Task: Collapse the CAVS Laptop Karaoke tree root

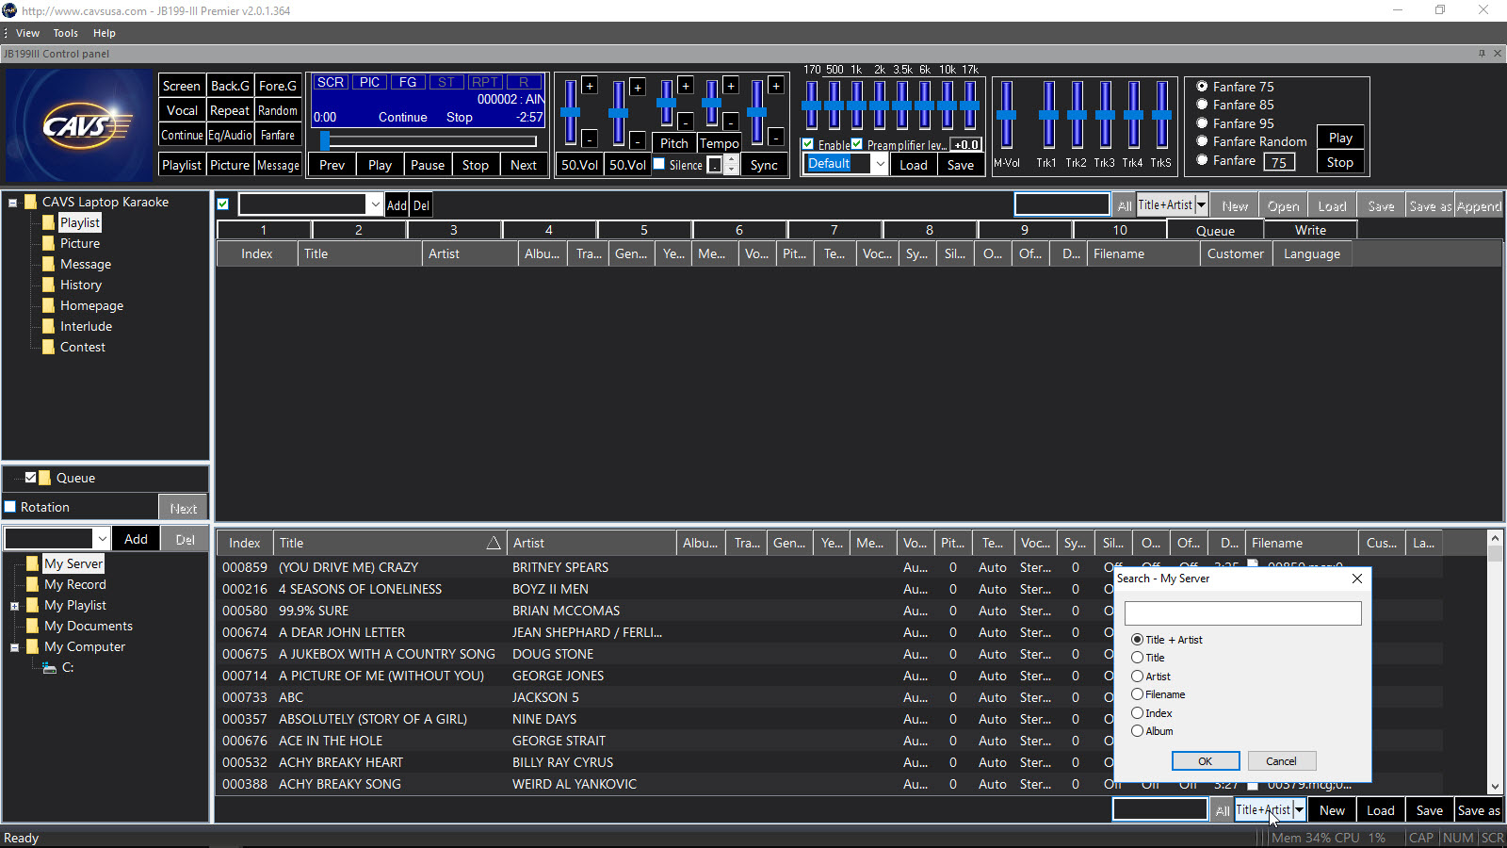Action: (13, 203)
